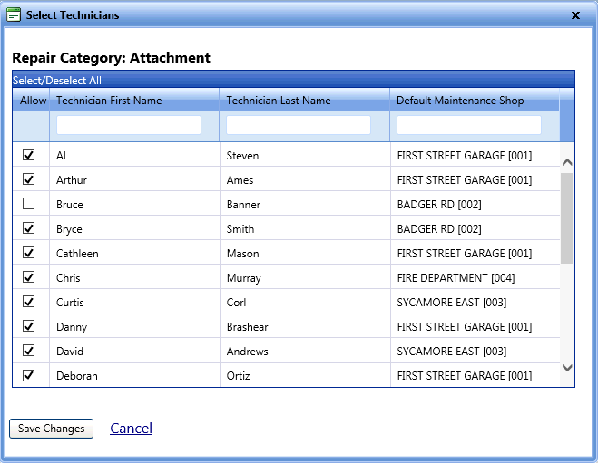Click the vertical scrollbar thumb

pyautogui.click(x=567, y=217)
